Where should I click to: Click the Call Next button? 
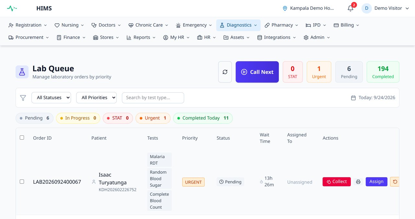click(x=257, y=72)
